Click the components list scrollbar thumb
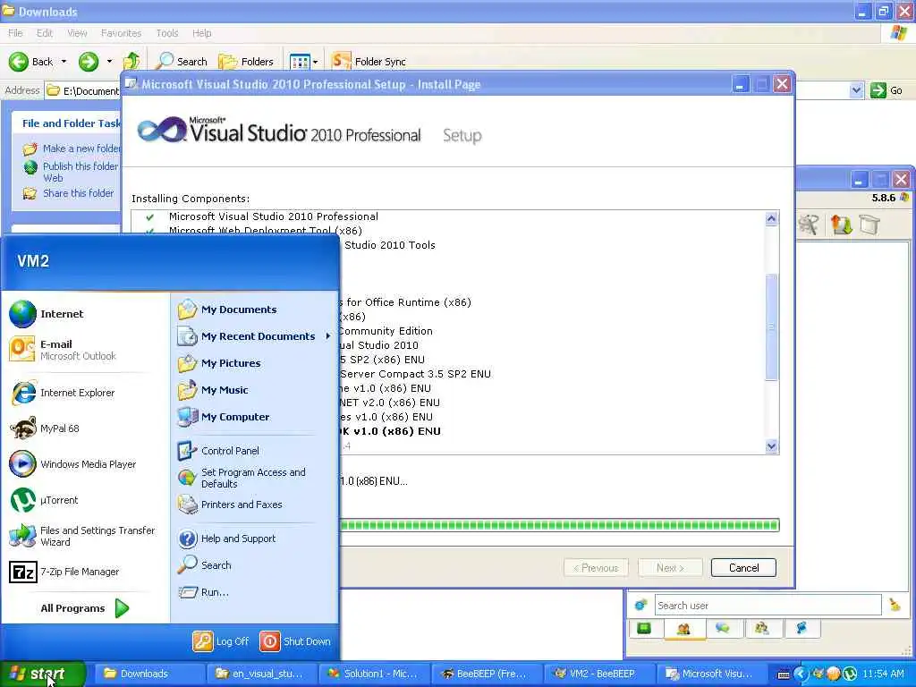The image size is (916, 687). 771,327
